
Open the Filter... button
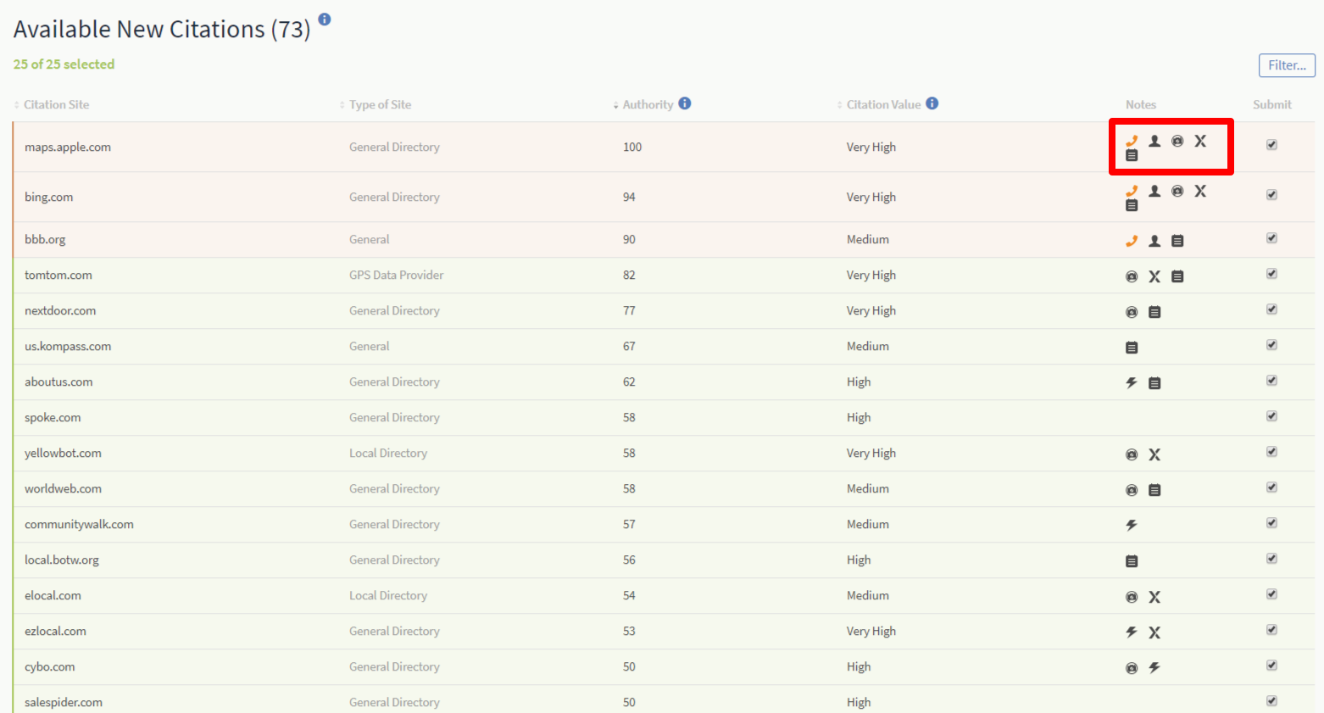(1287, 65)
